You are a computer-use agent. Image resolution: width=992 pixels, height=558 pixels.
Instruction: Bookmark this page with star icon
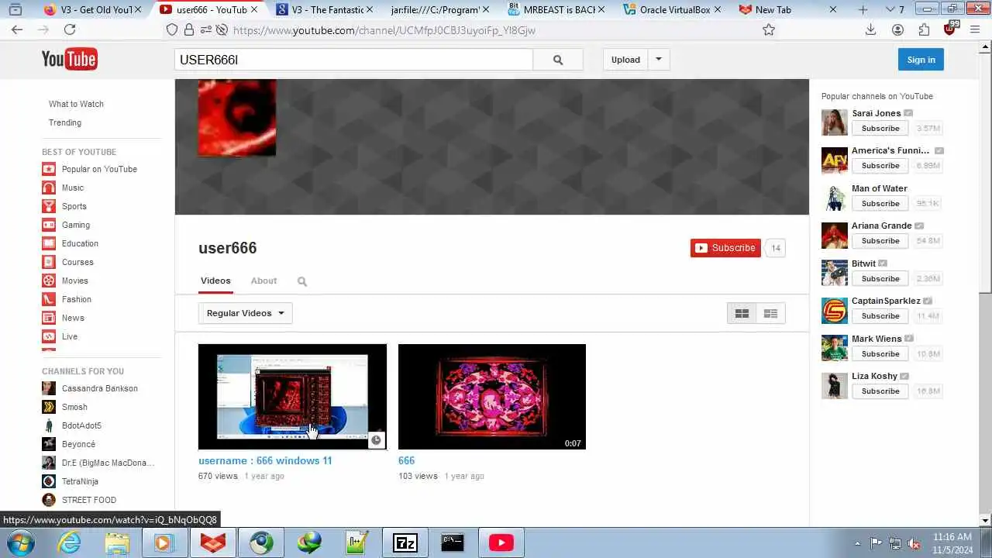[769, 29]
